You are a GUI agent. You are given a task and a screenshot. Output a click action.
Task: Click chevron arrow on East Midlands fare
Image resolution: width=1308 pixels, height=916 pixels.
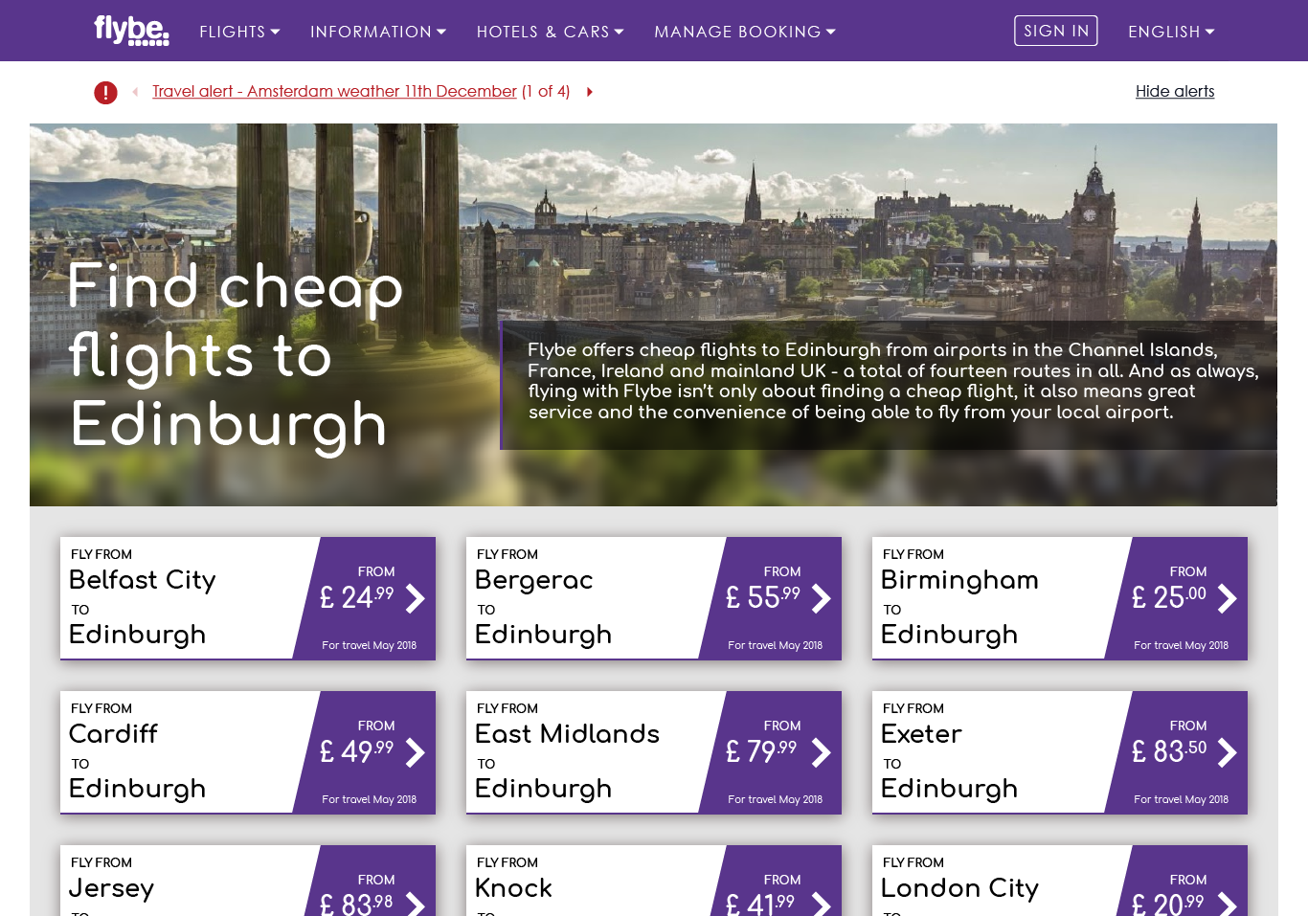click(822, 752)
